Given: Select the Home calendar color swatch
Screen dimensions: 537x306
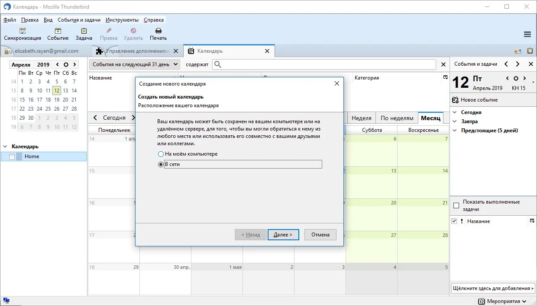Looking at the screenshot, I should click(x=19, y=156).
